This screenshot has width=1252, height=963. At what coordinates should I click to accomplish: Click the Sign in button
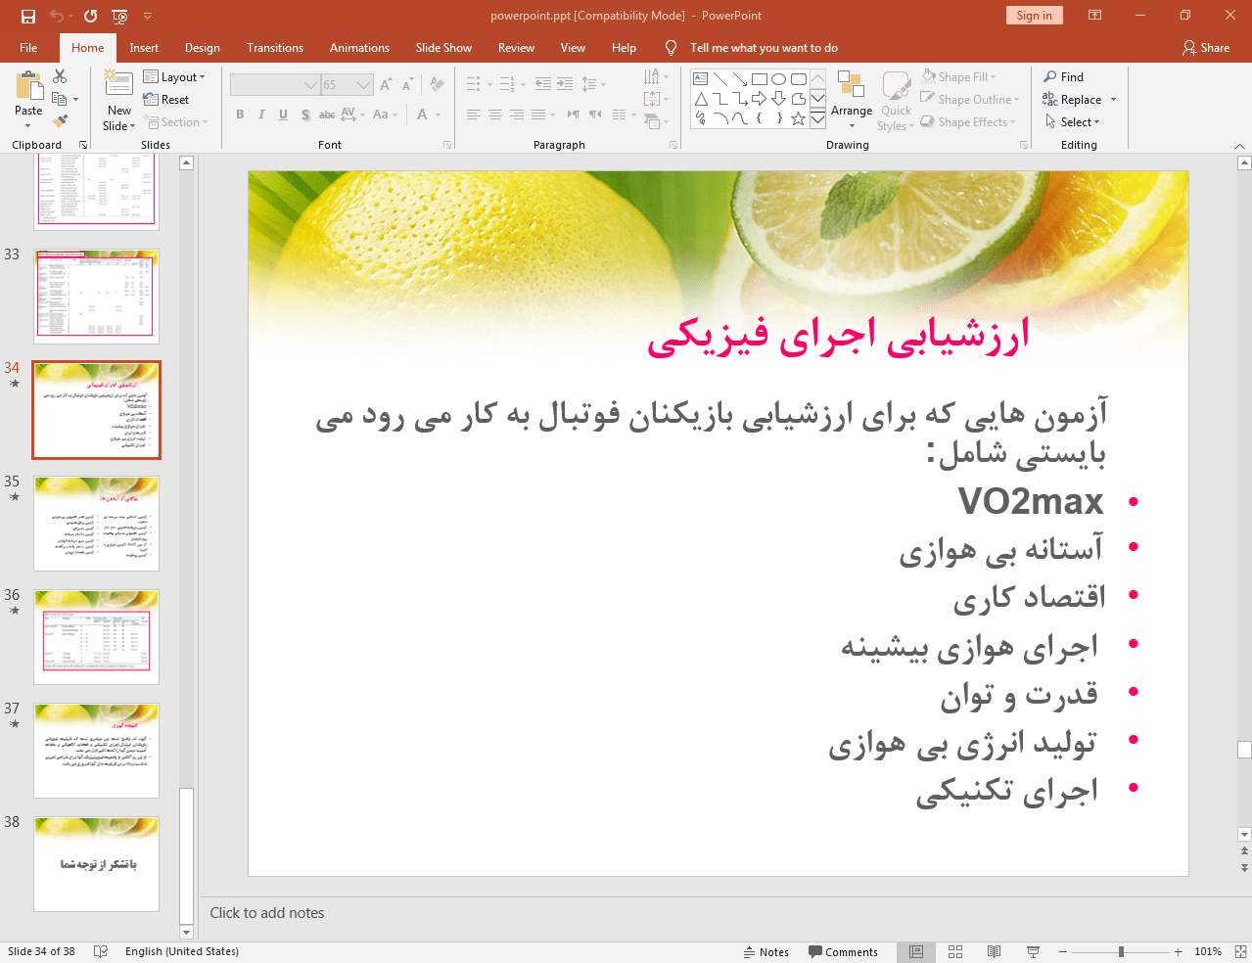(x=1034, y=16)
